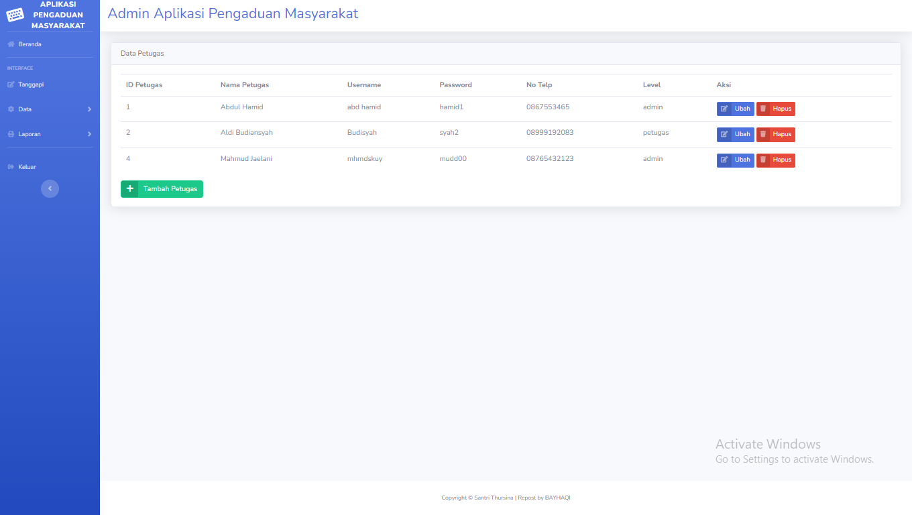Click the name Aldi Budiansyah
The width and height of the screenshot is (912, 515).
(247, 133)
